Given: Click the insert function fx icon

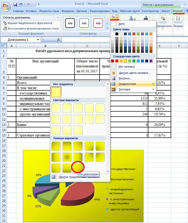Looking at the screenshot, I should tap(58, 40).
